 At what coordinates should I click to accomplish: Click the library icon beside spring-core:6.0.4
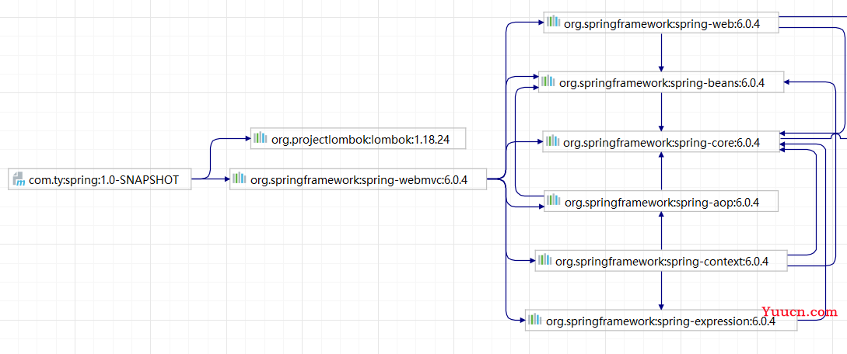[x=552, y=141]
